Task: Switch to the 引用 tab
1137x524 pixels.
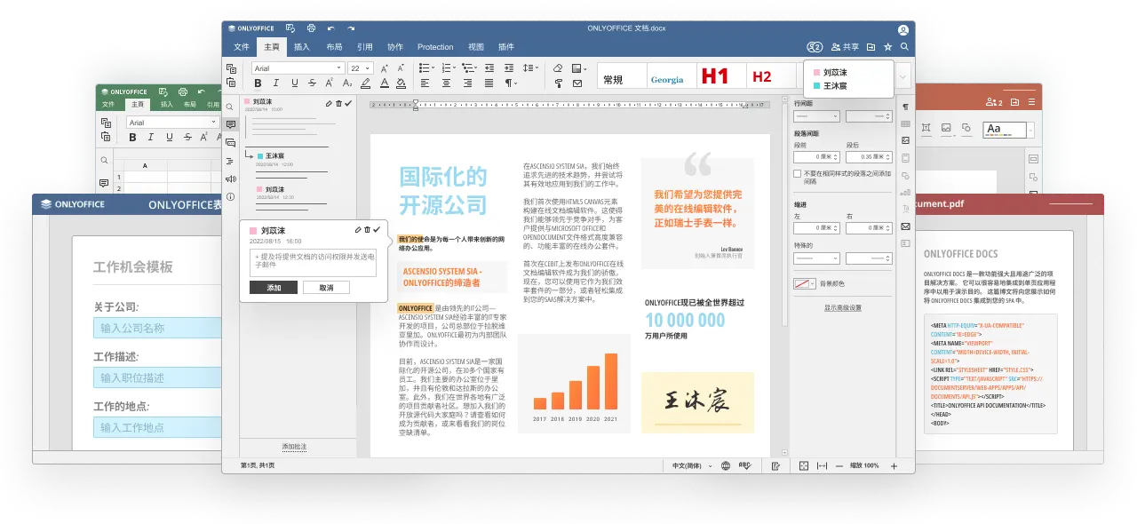Action: (365, 47)
